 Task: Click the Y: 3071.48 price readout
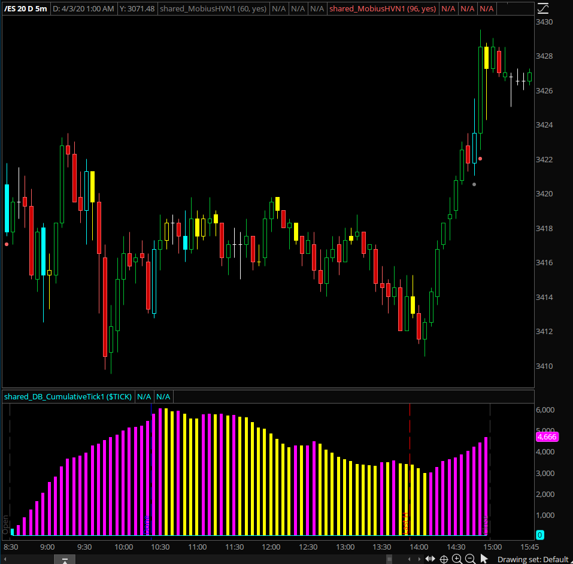[137, 8]
